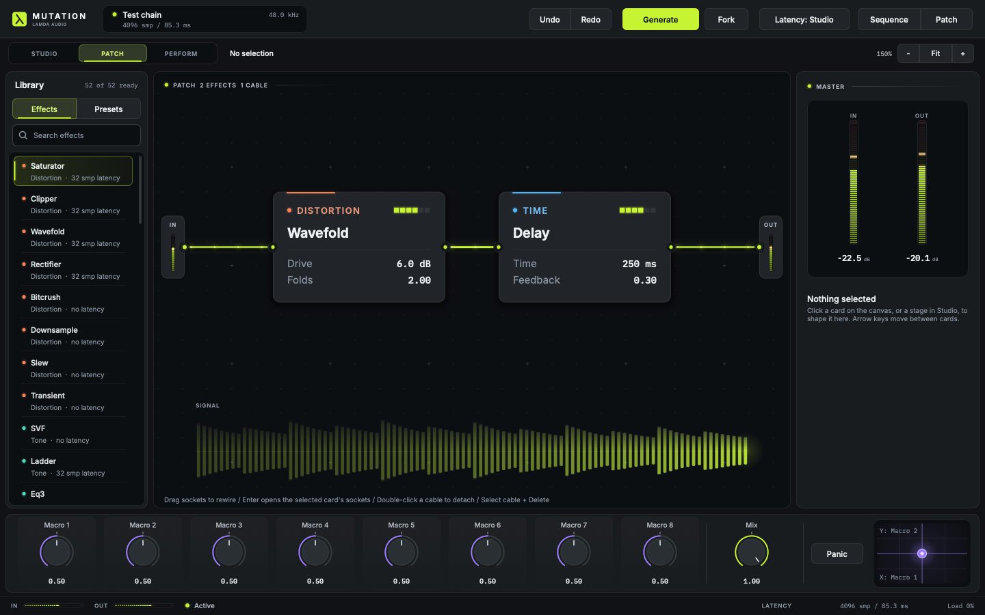The width and height of the screenshot is (985, 615).
Task: Click the IN block's output socket
Action: [185, 247]
